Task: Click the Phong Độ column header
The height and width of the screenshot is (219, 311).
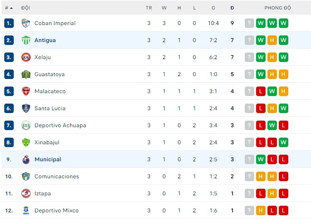Action: [277, 8]
